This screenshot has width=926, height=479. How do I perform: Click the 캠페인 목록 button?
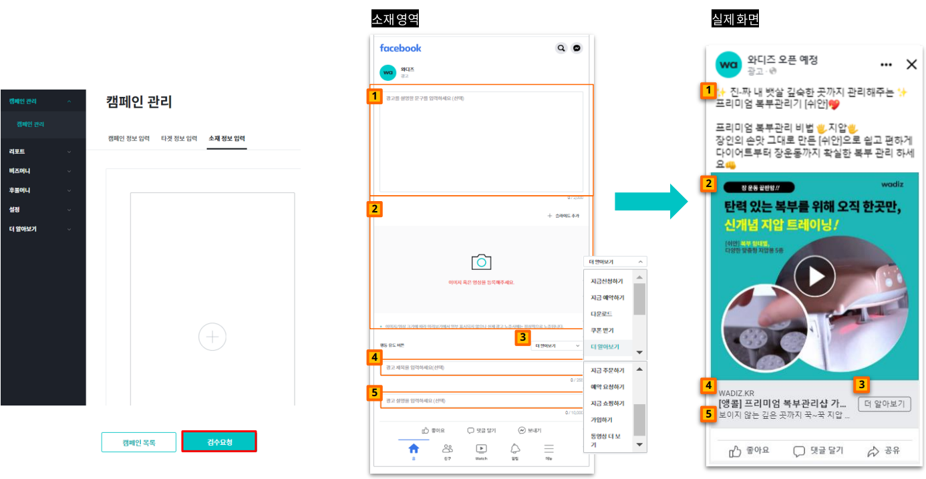139,442
